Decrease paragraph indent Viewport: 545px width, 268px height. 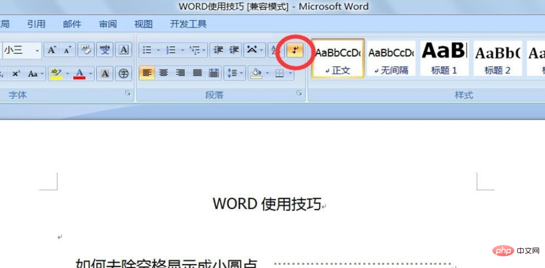point(218,50)
